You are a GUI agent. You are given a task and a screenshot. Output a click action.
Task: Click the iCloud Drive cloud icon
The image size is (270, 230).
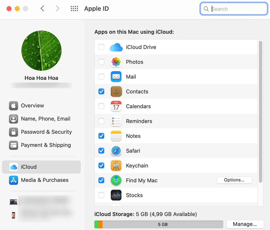[x=116, y=47]
